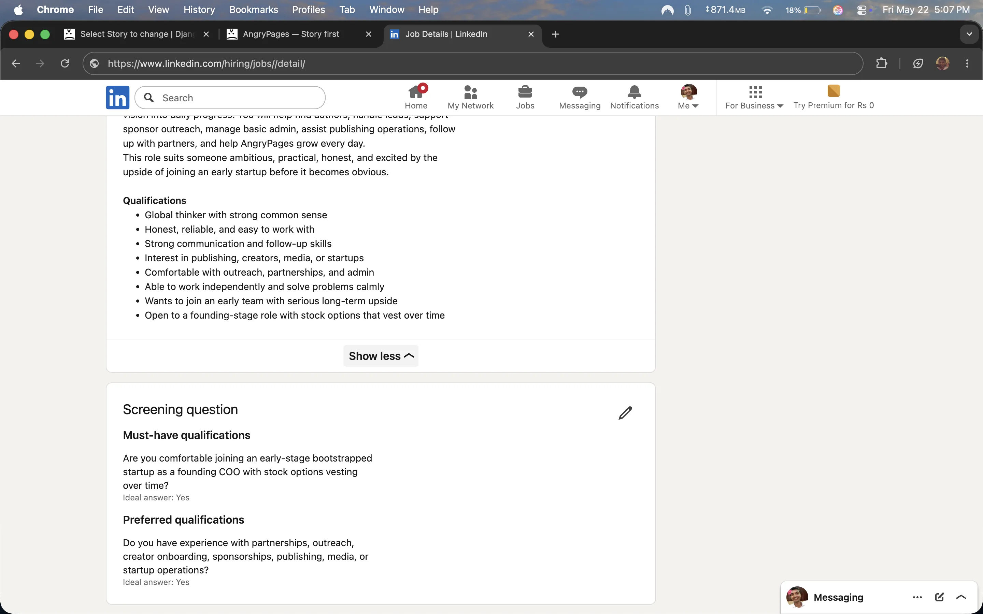Open the Apple menu
The width and height of the screenshot is (983, 614).
[x=18, y=10]
